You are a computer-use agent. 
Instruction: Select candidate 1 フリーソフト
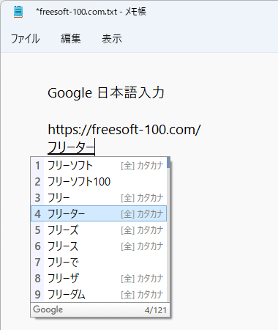coord(99,166)
